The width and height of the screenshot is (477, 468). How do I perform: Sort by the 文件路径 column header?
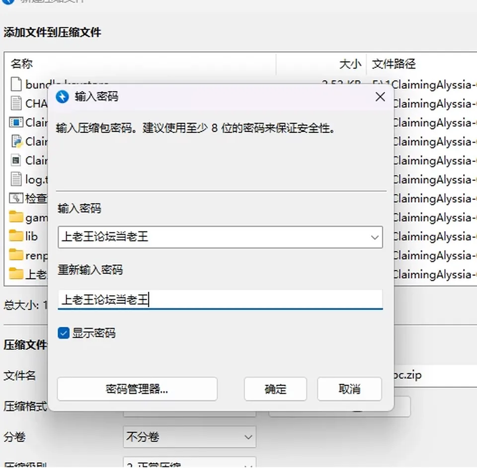coord(422,64)
